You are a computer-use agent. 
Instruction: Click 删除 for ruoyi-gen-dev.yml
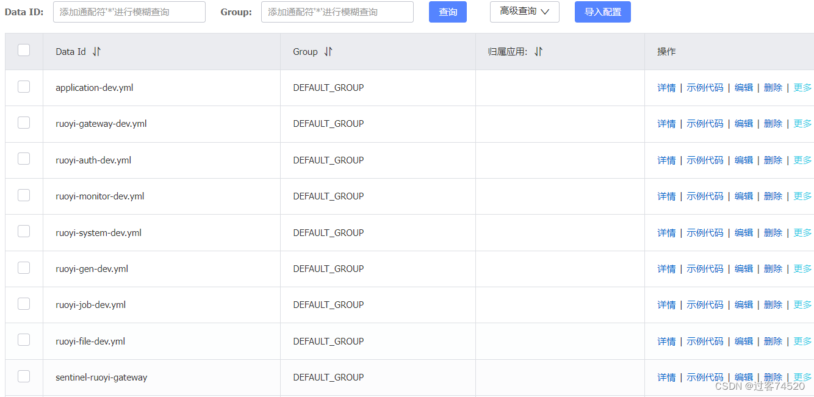point(773,269)
